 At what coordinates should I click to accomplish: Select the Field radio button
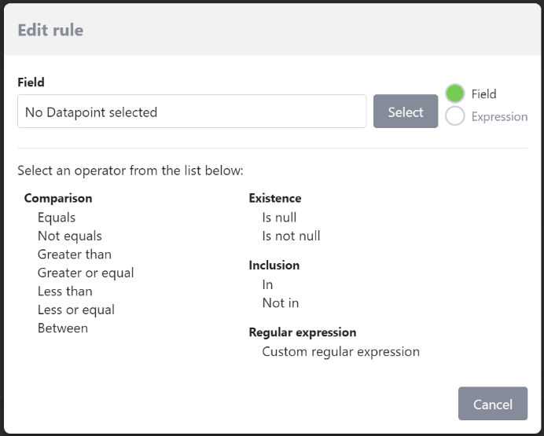tap(455, 93)
